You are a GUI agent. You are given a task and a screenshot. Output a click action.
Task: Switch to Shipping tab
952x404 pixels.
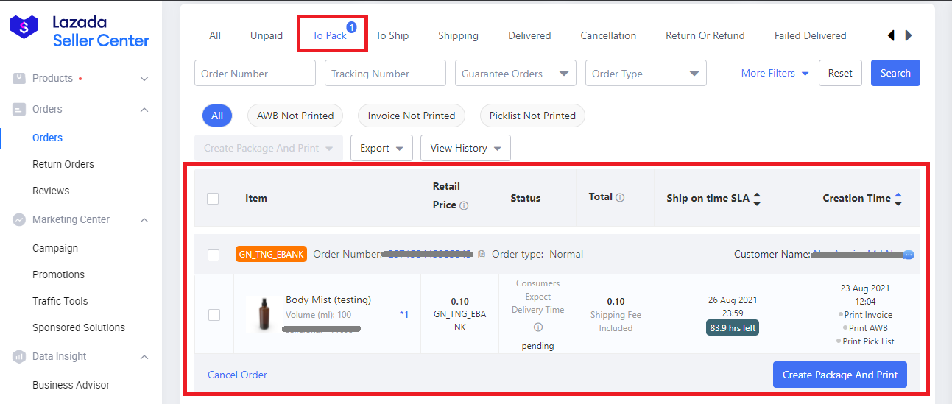coord(458,35)
